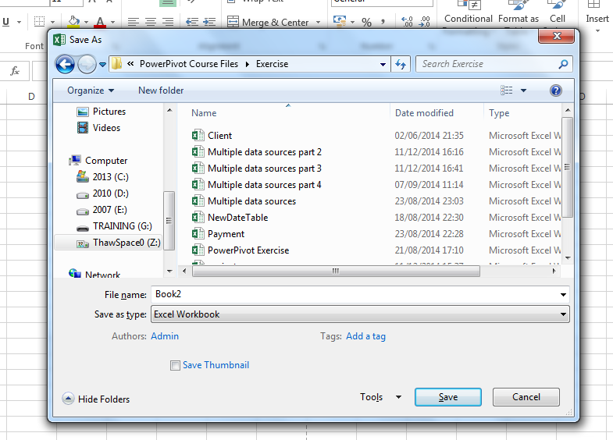
Task: Click Hide Folders toggle
Action: 96,399
